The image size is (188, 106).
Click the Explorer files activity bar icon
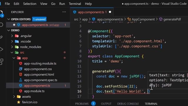1,14
